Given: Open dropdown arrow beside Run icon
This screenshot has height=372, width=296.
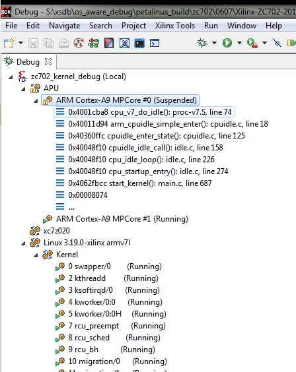Looking at the screenshot, I should coord(239,43).
